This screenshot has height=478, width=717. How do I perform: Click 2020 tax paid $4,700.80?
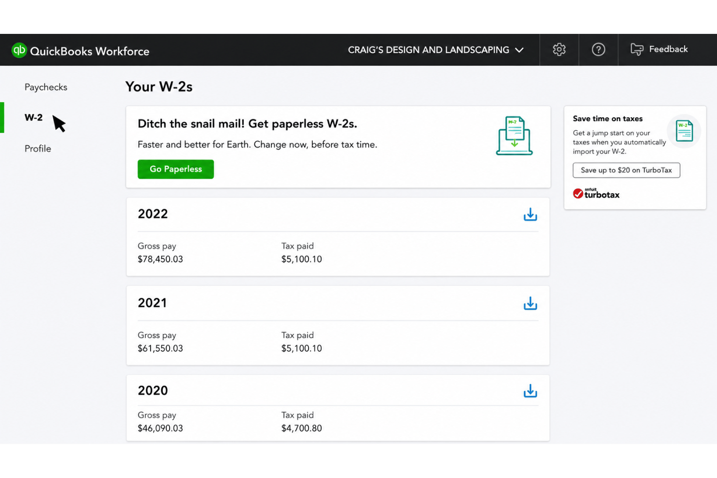(301, 428)
